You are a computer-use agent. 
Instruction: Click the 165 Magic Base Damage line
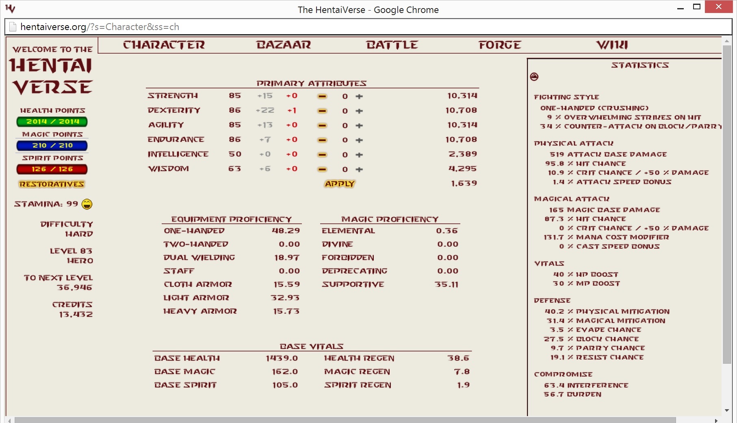click(605, 210)
